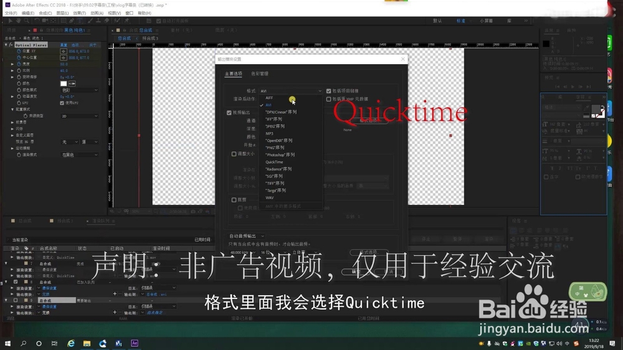Collapse 配置模式 group
The width and height of the screenshot is (623, 350).
click(x=12, y=109)
